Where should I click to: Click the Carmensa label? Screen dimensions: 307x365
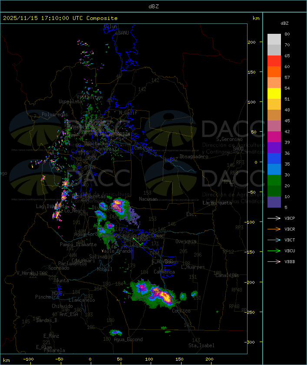click(x=164, y=272)
